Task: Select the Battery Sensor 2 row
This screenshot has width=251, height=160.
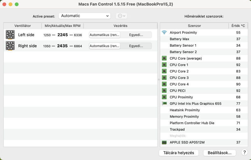Action: coord(204,52)
